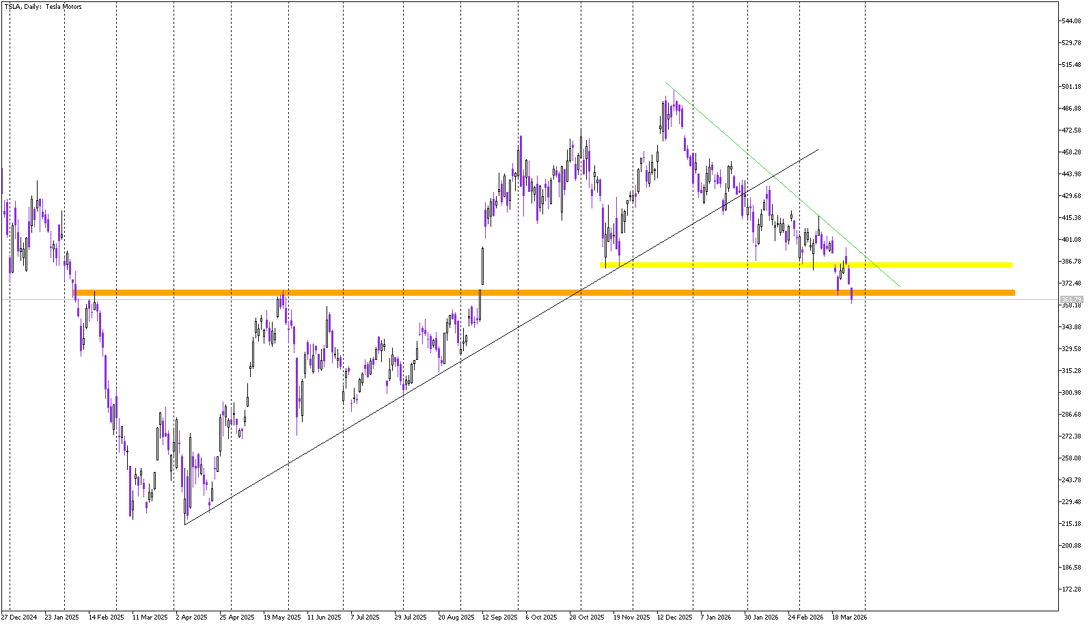The image size is (1091, 625).
Task: Click the 27 Dec 2024 date label
Action: [20, 617]
